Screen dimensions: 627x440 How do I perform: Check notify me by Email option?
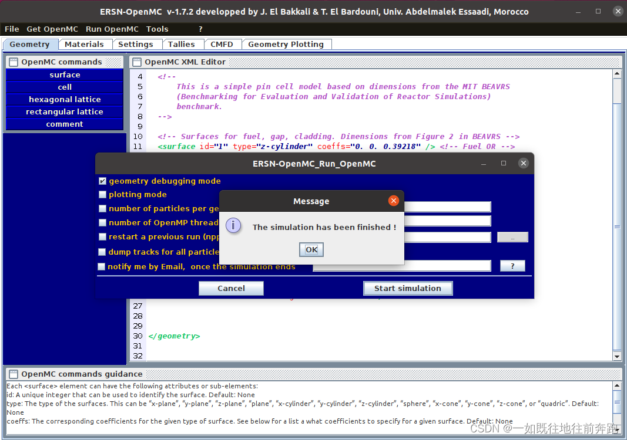[102, 266]
